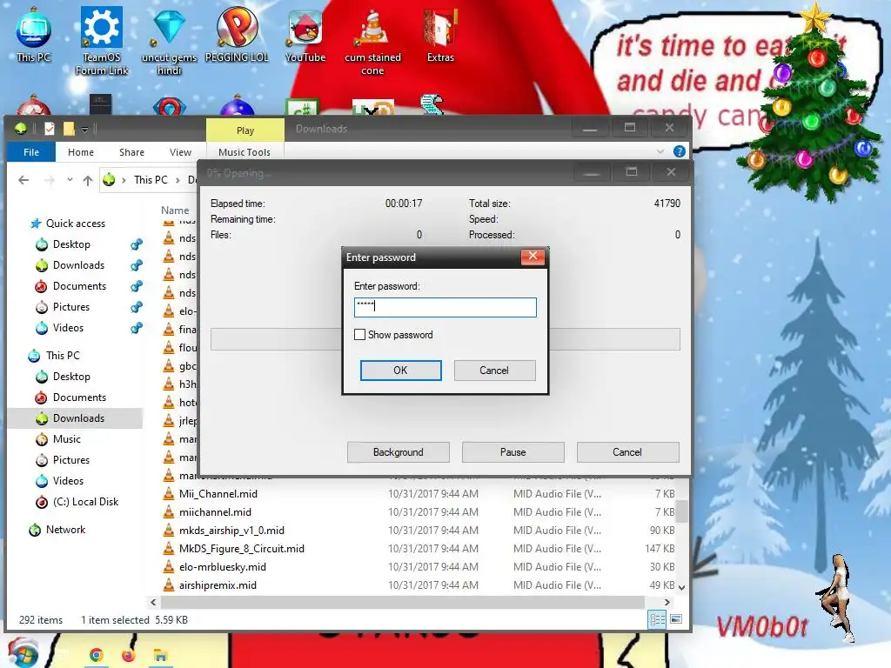Image resolution: width=891 pixels, height=668 pixels.
Task: Open File Explorer taskbar icon
Action: point(160,656)
